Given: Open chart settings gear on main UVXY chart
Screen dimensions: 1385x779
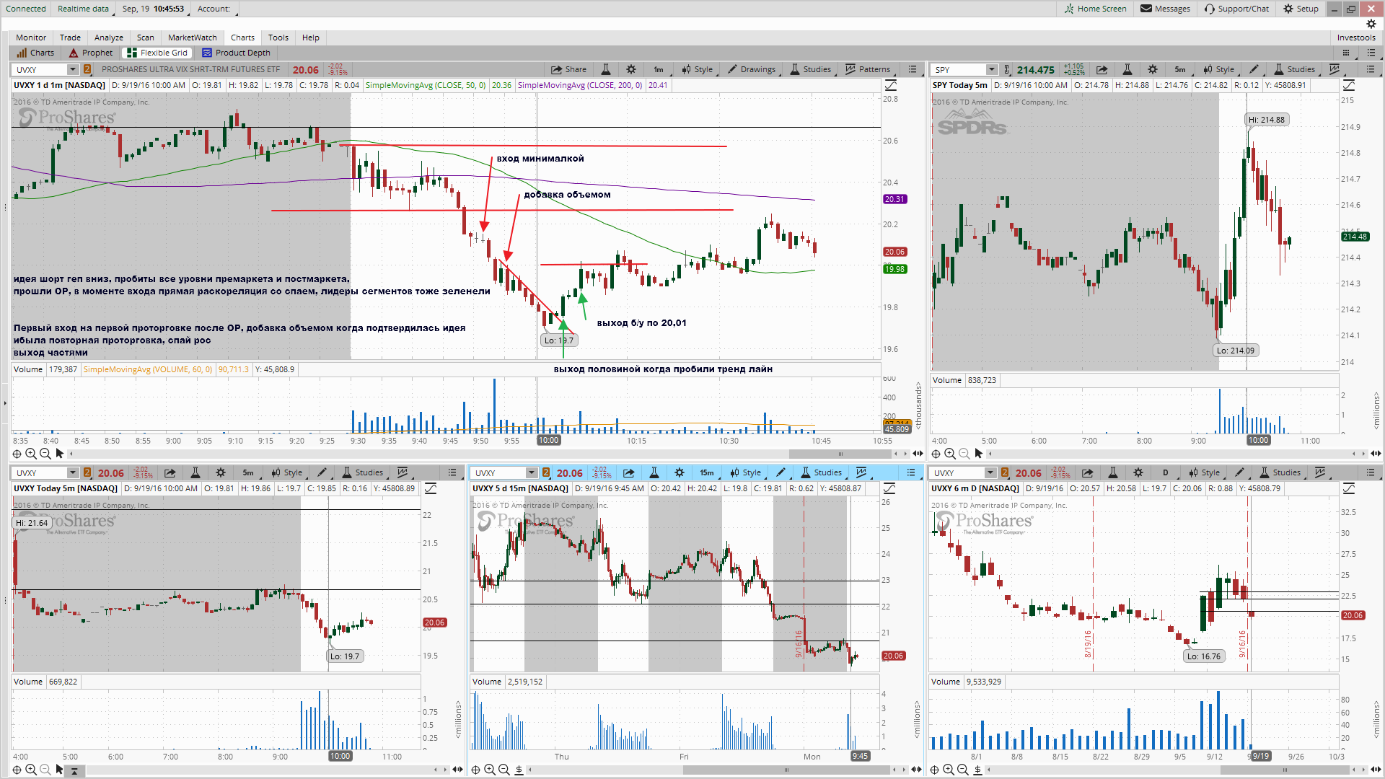Looking at the screenshot, I should pyautogui.click(x=631, y=69).
